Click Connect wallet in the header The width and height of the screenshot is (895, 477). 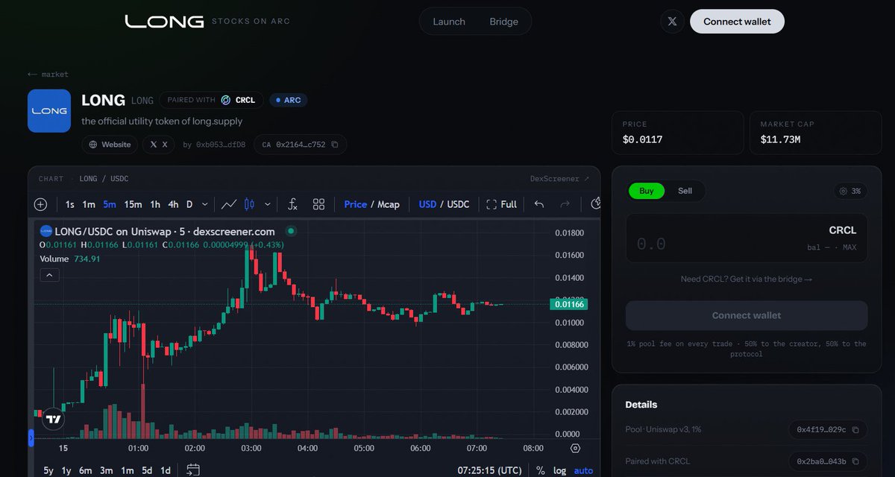(737, 22)
